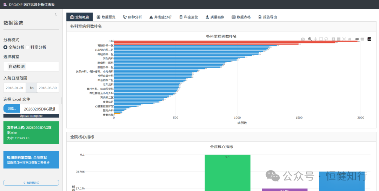Image resolution: width=379 pixels, height=191 pixels.
Task: Collapse sidebar with top chevron arrow
Action: (x=55, y=14)
